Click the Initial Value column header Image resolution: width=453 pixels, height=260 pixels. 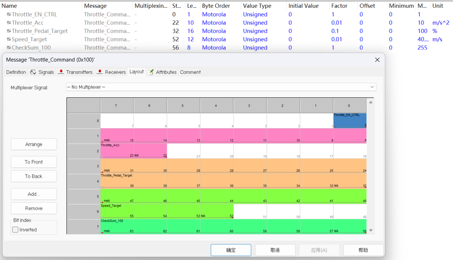click(x=308, y=6)
